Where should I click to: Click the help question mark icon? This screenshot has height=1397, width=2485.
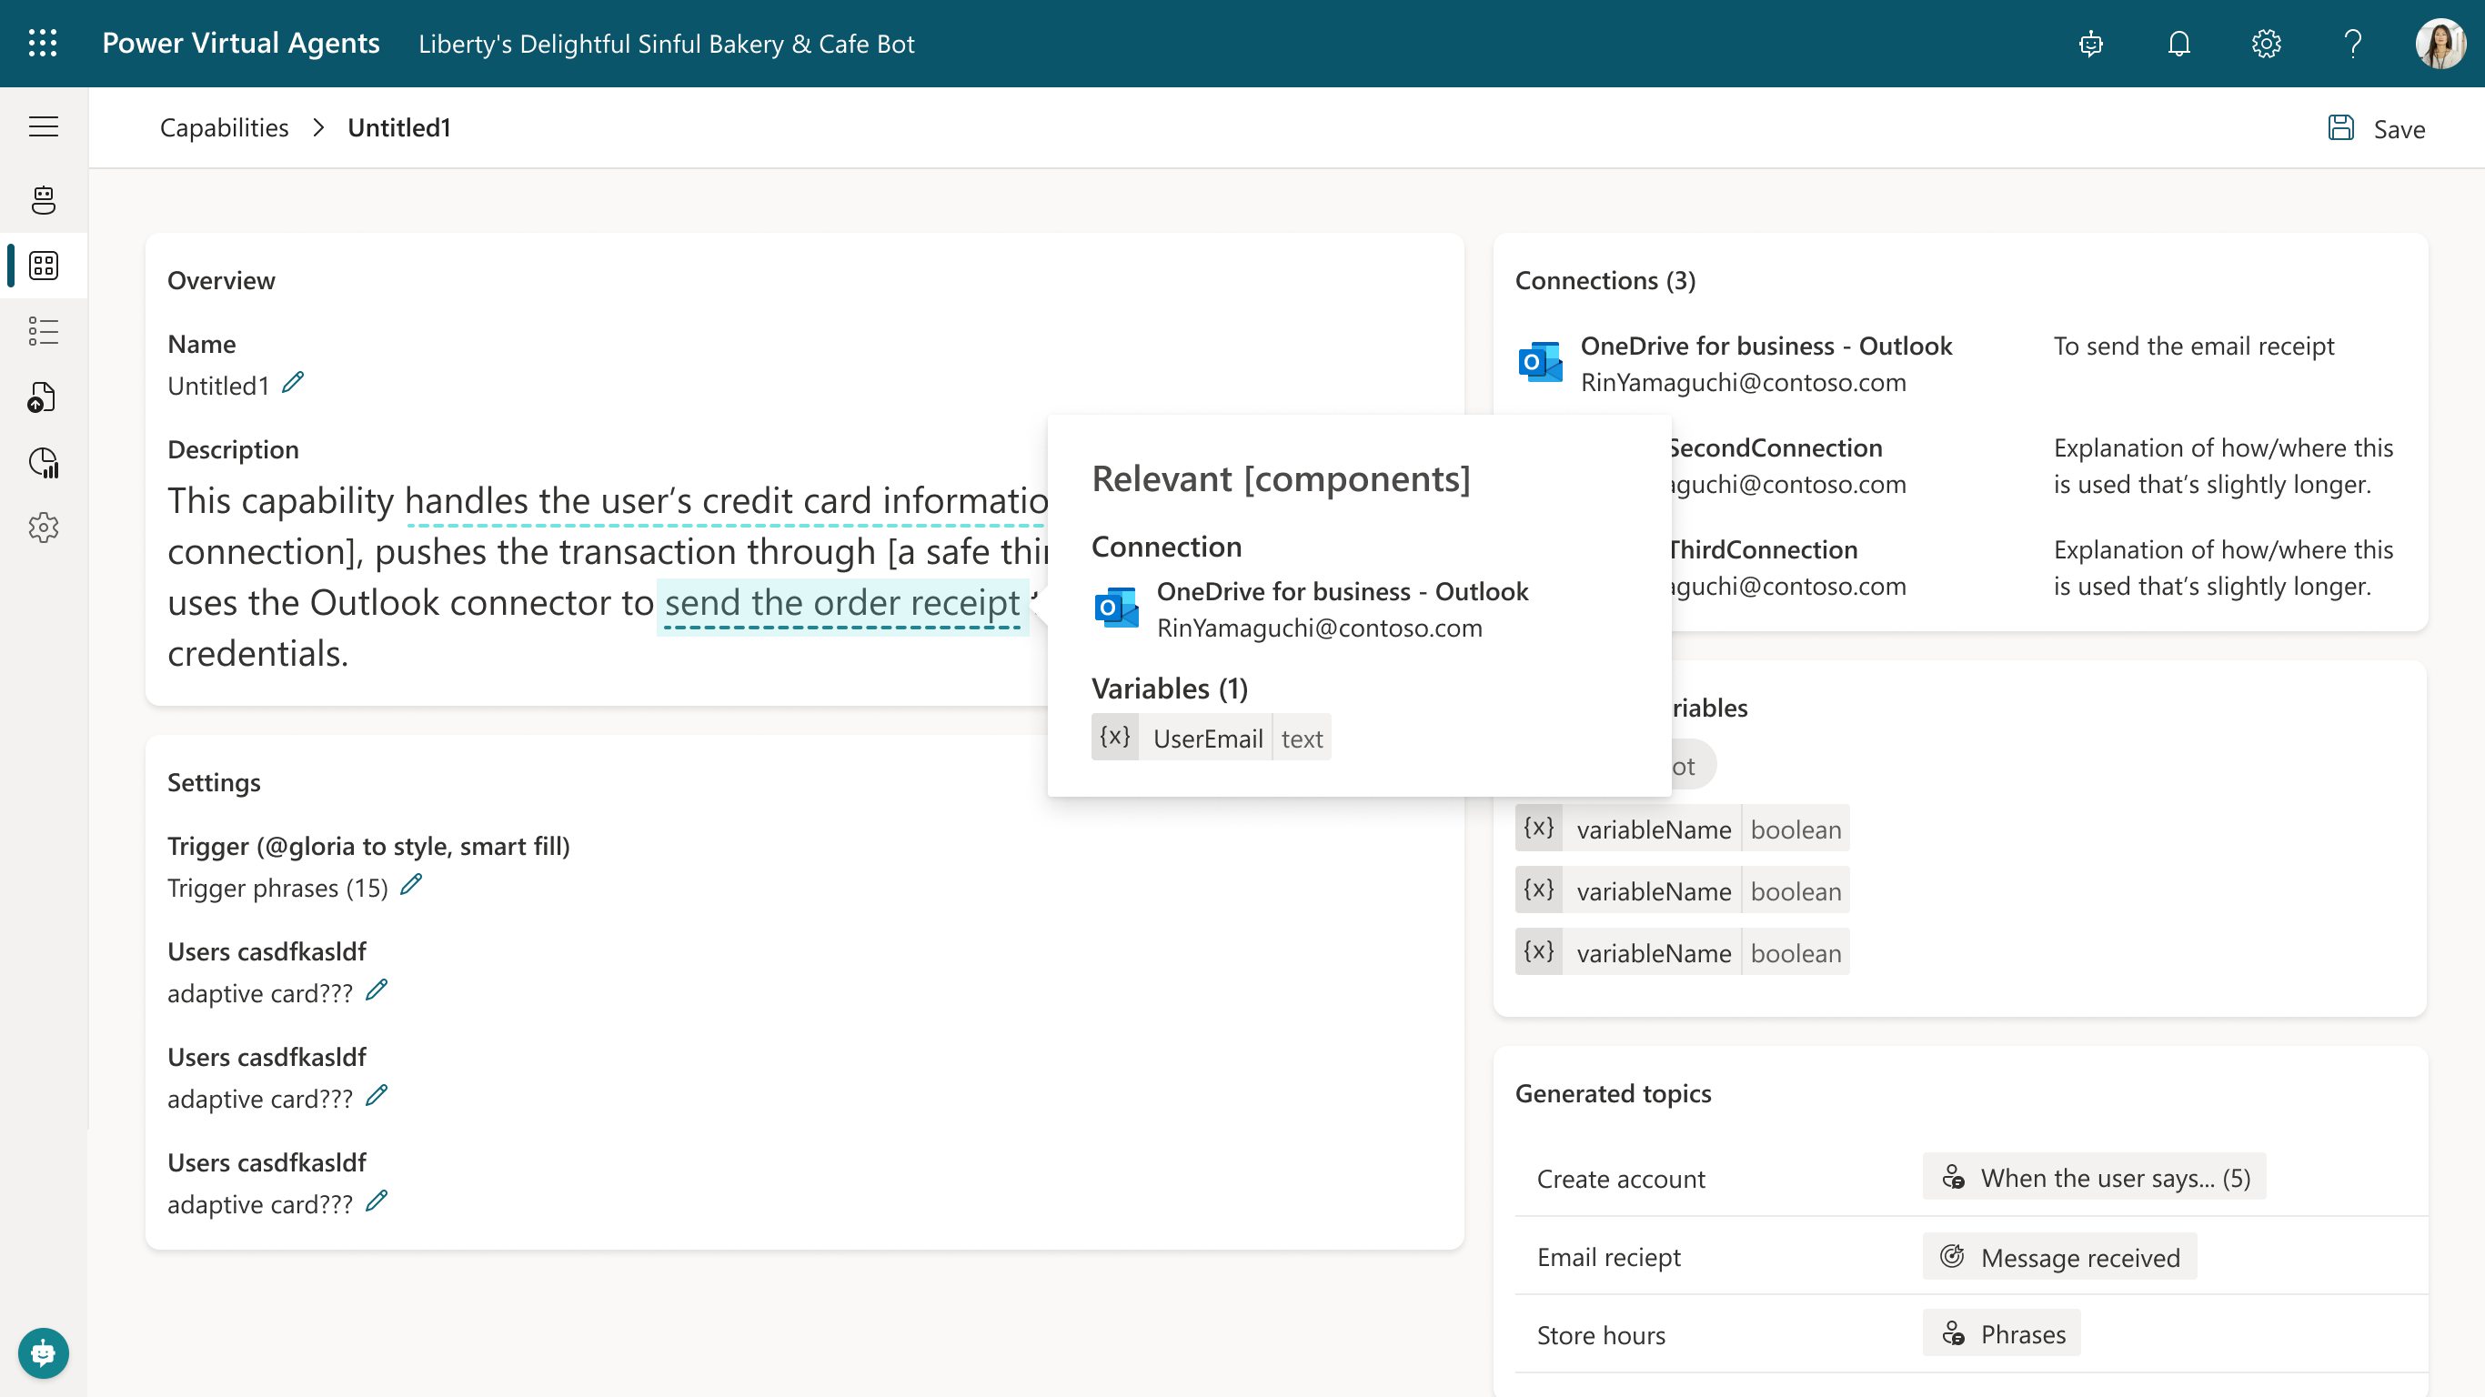(2352, 44)
